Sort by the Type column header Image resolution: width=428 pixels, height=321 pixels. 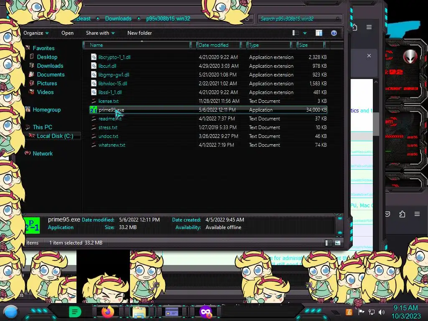[269, 45]
